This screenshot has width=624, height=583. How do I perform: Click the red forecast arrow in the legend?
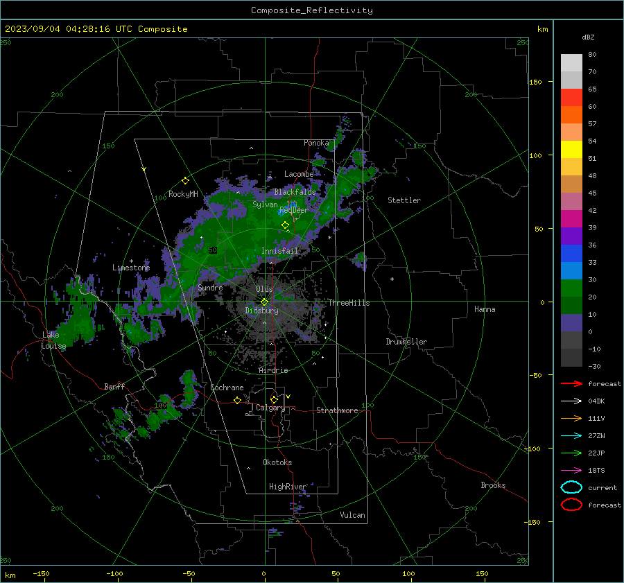click(571, 383)
